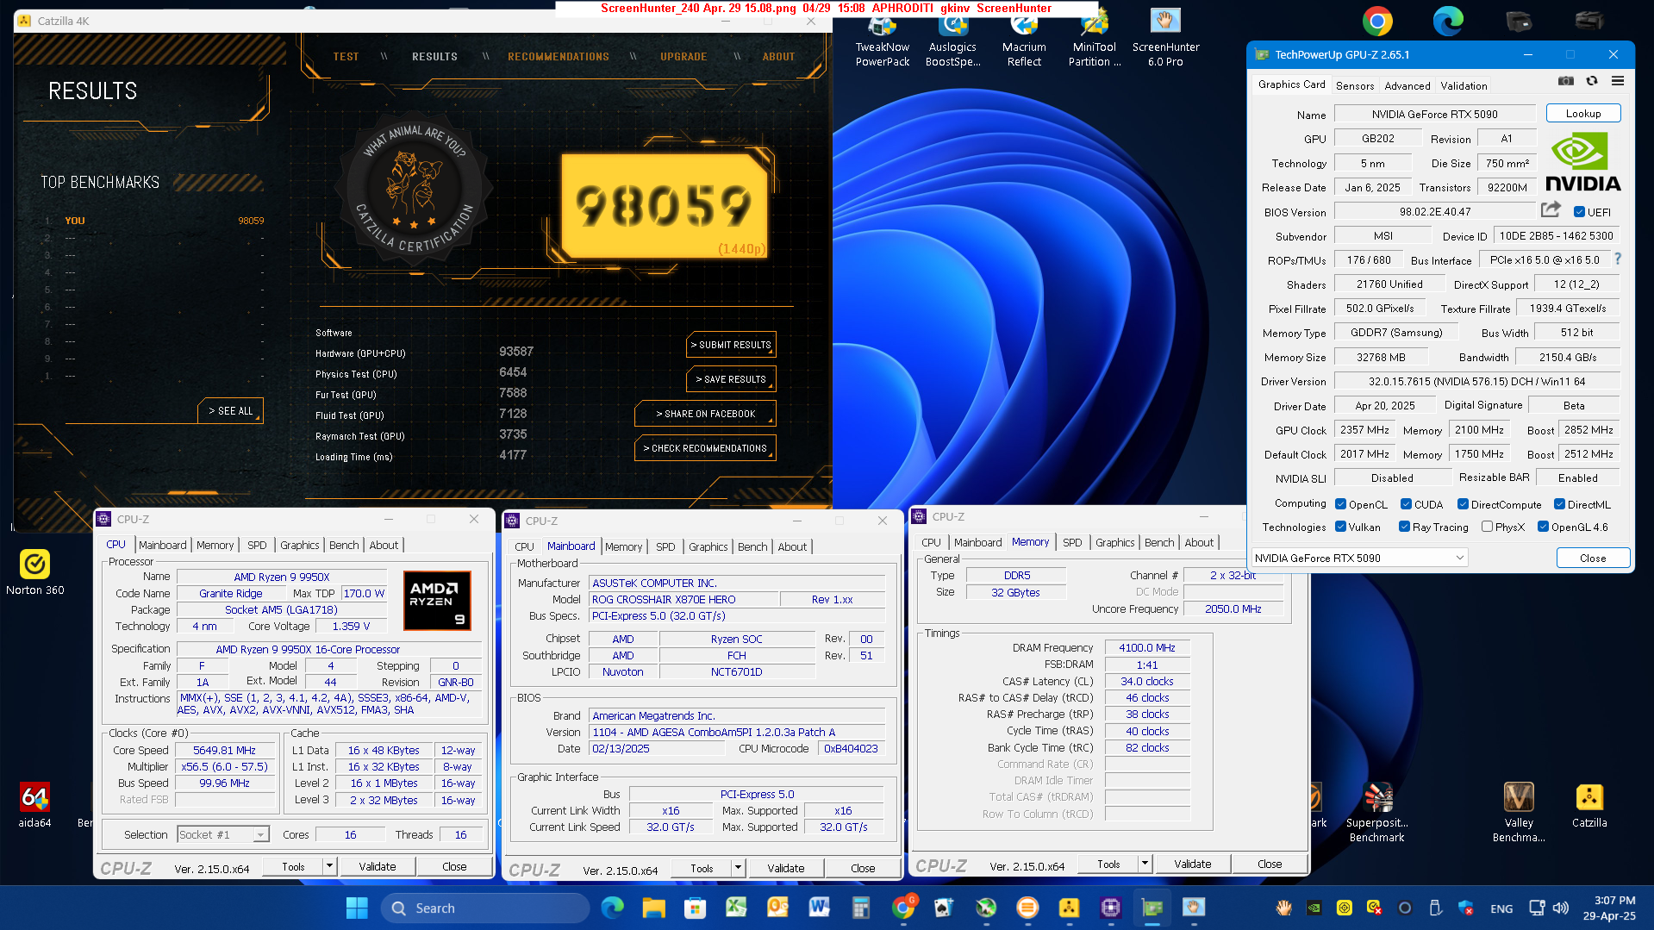Open Superposition Benchmark desktop icon
The width and height of the screenshot is (1654, 930).
point(1377,812)
